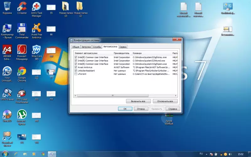Image resolution: width=251 pixels, height=157 pixels.
Task: Select the Архив WinRAR desktop icon
Action: pos(169,119)
